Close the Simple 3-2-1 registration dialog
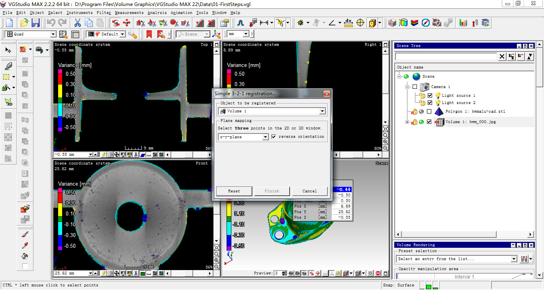Image resolution: width=544 pixels, height=290 pixels. click(x=327, y=94)
